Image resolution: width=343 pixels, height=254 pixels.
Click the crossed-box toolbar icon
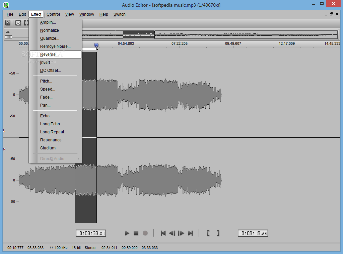(18, 23)
